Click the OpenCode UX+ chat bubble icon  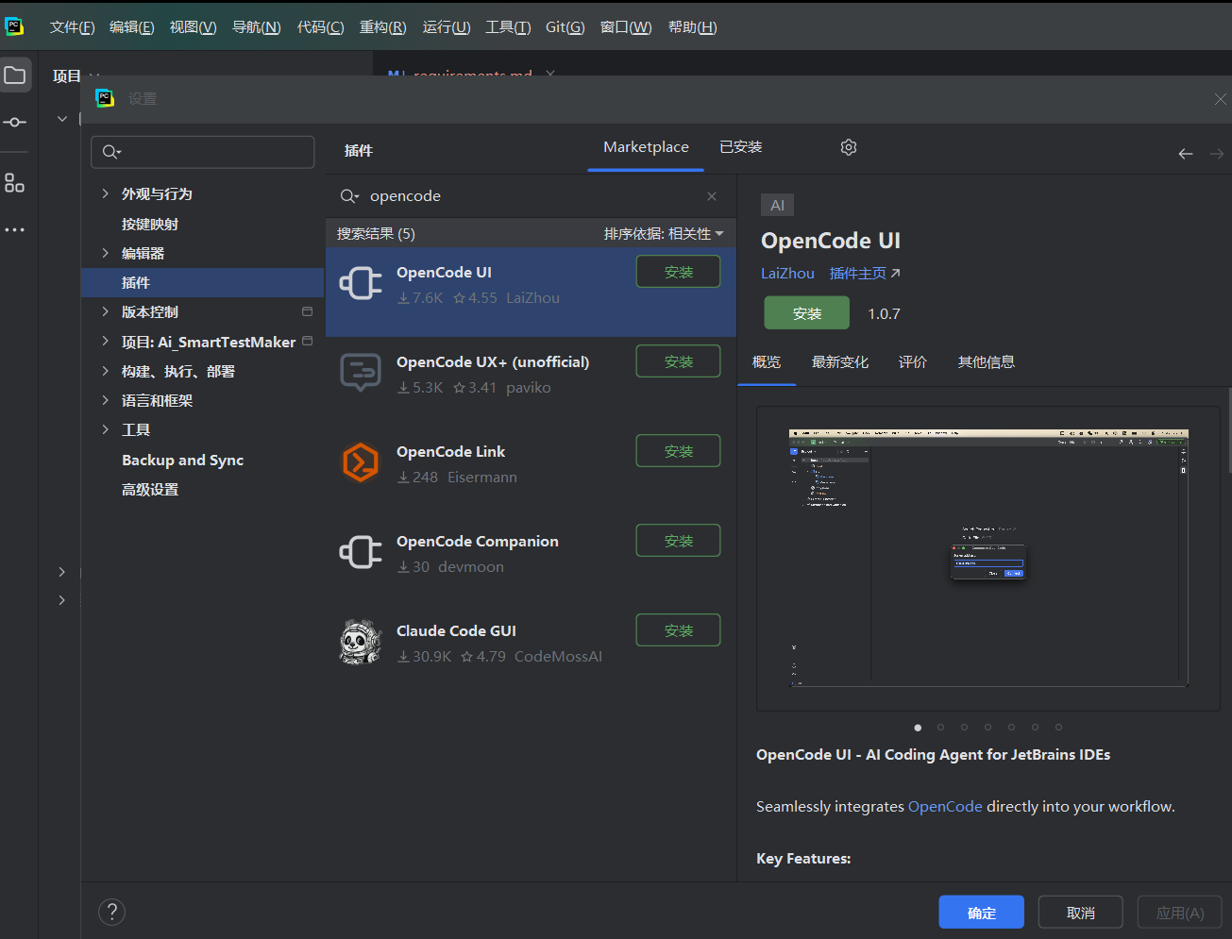[361, 373]
